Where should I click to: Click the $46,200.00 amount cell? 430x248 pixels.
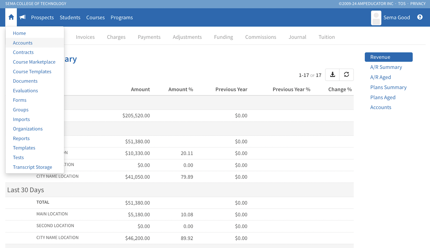(x=138, y=238)
